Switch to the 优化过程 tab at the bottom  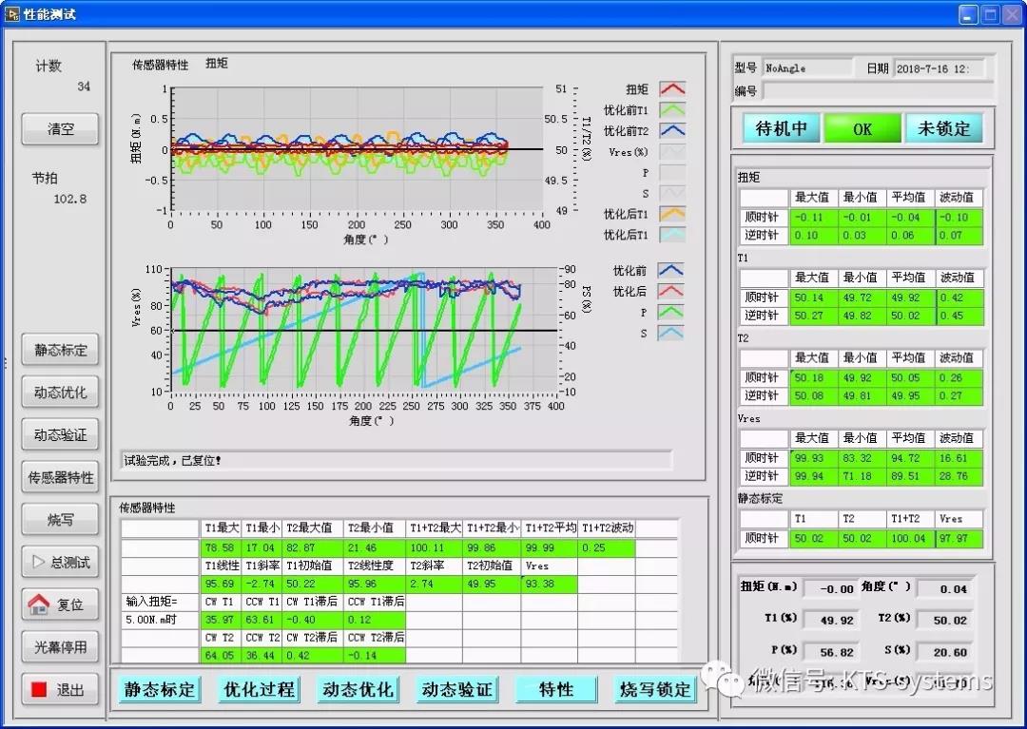[x=259, y=689]
